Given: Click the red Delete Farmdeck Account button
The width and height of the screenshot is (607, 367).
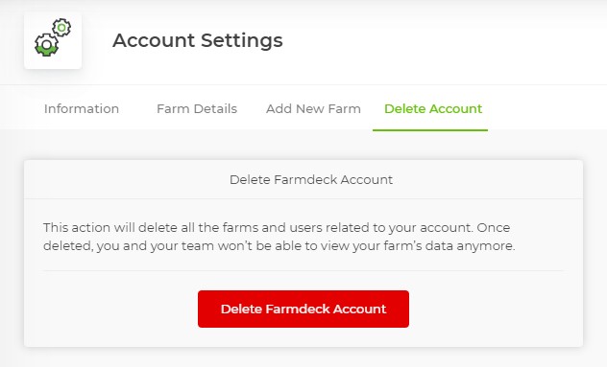Looking at the screenshot, I should tap(303, 310).
